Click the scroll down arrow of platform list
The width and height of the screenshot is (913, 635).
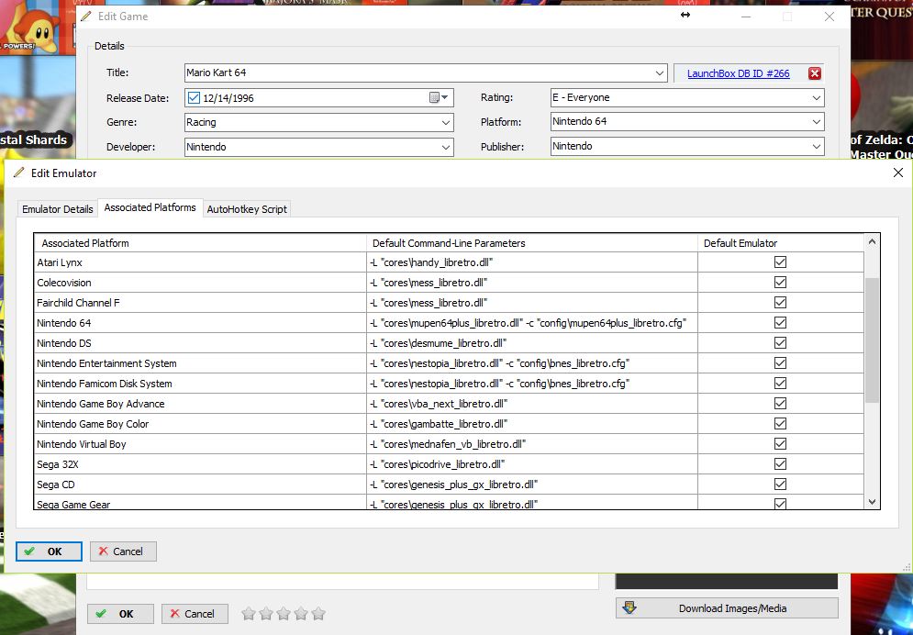click(x=872, y=502)
